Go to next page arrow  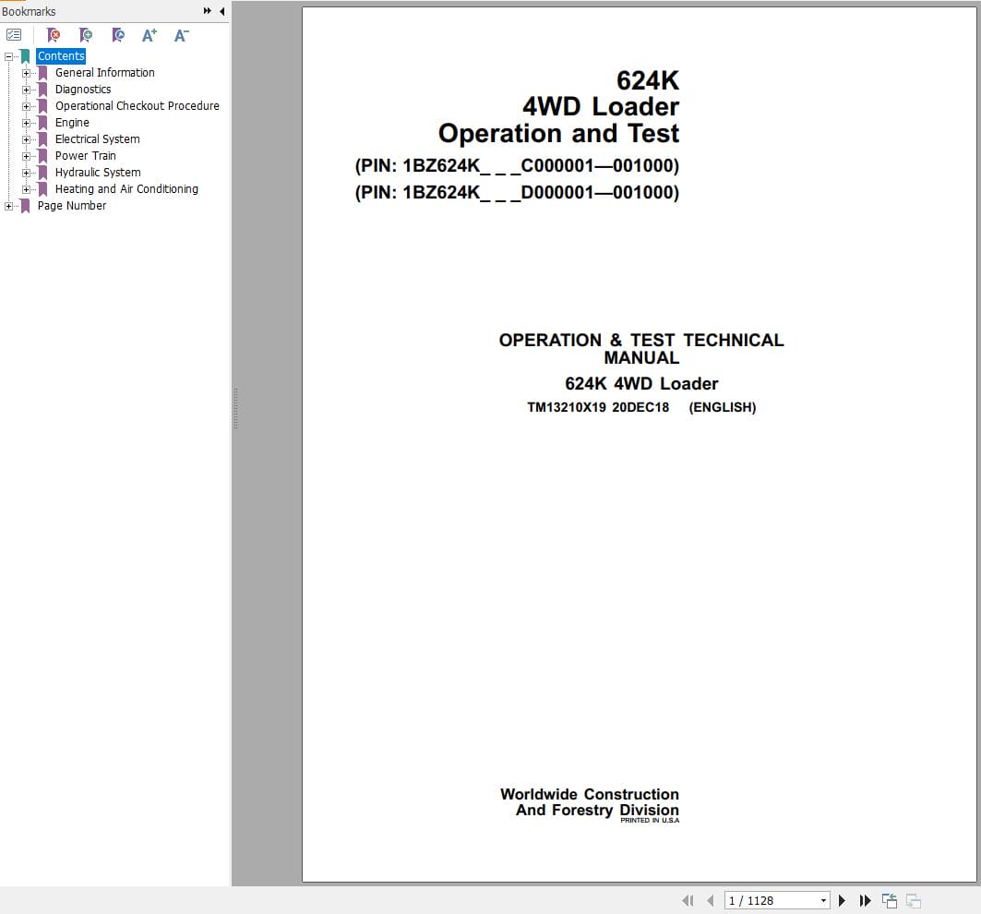pos(842,900)
